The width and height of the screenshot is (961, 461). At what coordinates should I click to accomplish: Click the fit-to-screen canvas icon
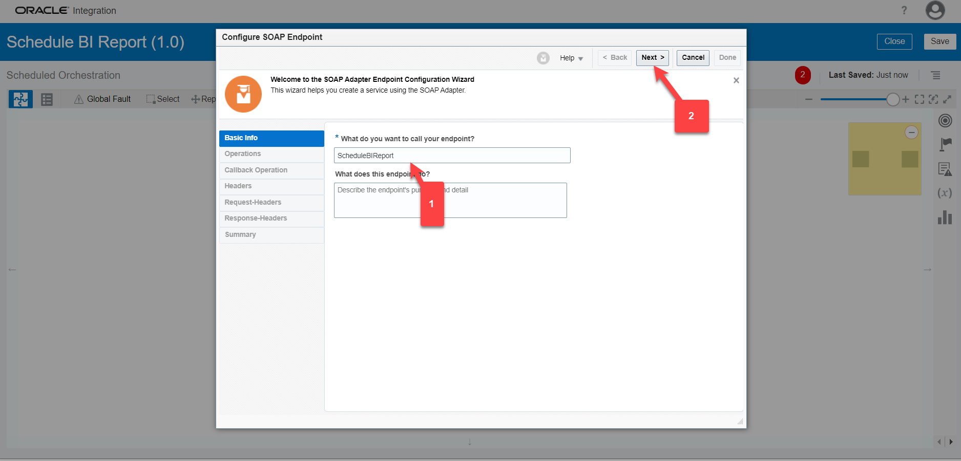coord(920,99)
